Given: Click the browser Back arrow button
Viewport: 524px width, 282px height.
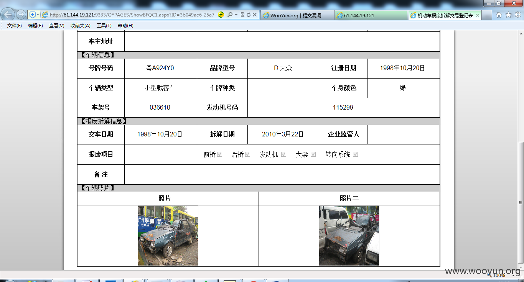Looking at the screenshot, I should tap(8, 15).
